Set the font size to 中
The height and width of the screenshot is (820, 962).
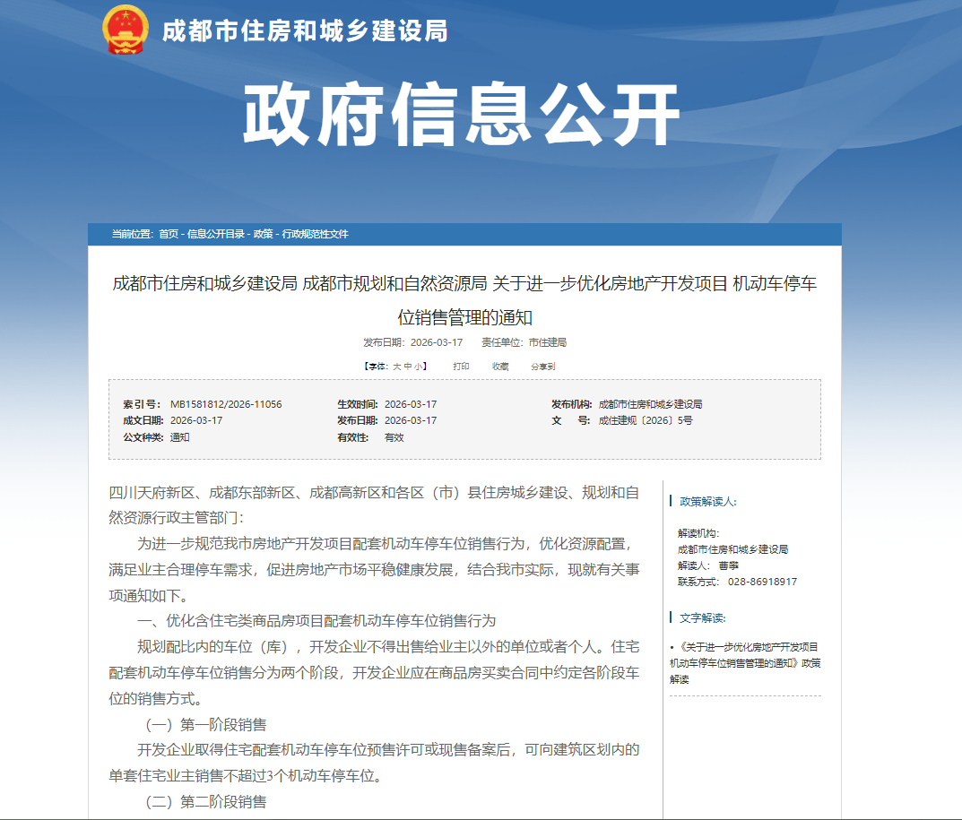(x=408, y=367)
